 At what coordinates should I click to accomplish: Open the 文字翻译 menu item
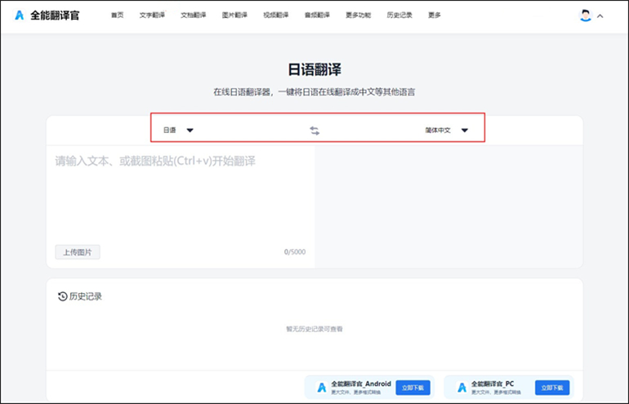pyautogui.click(x=152, y=16)
